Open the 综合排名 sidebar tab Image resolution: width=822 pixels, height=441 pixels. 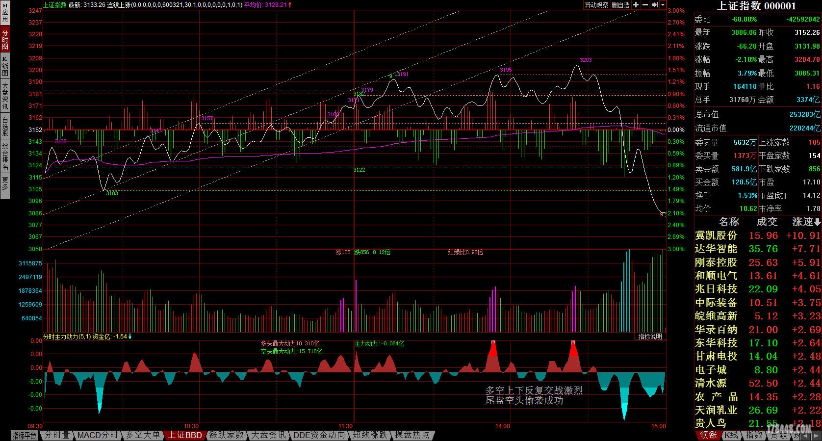[5, 156]
